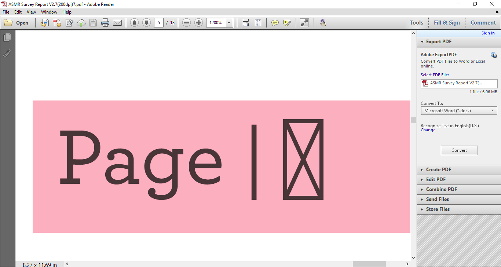Screen dimensions: 501x267
Task: Expand the Combine PDF section
Action: 441,189
